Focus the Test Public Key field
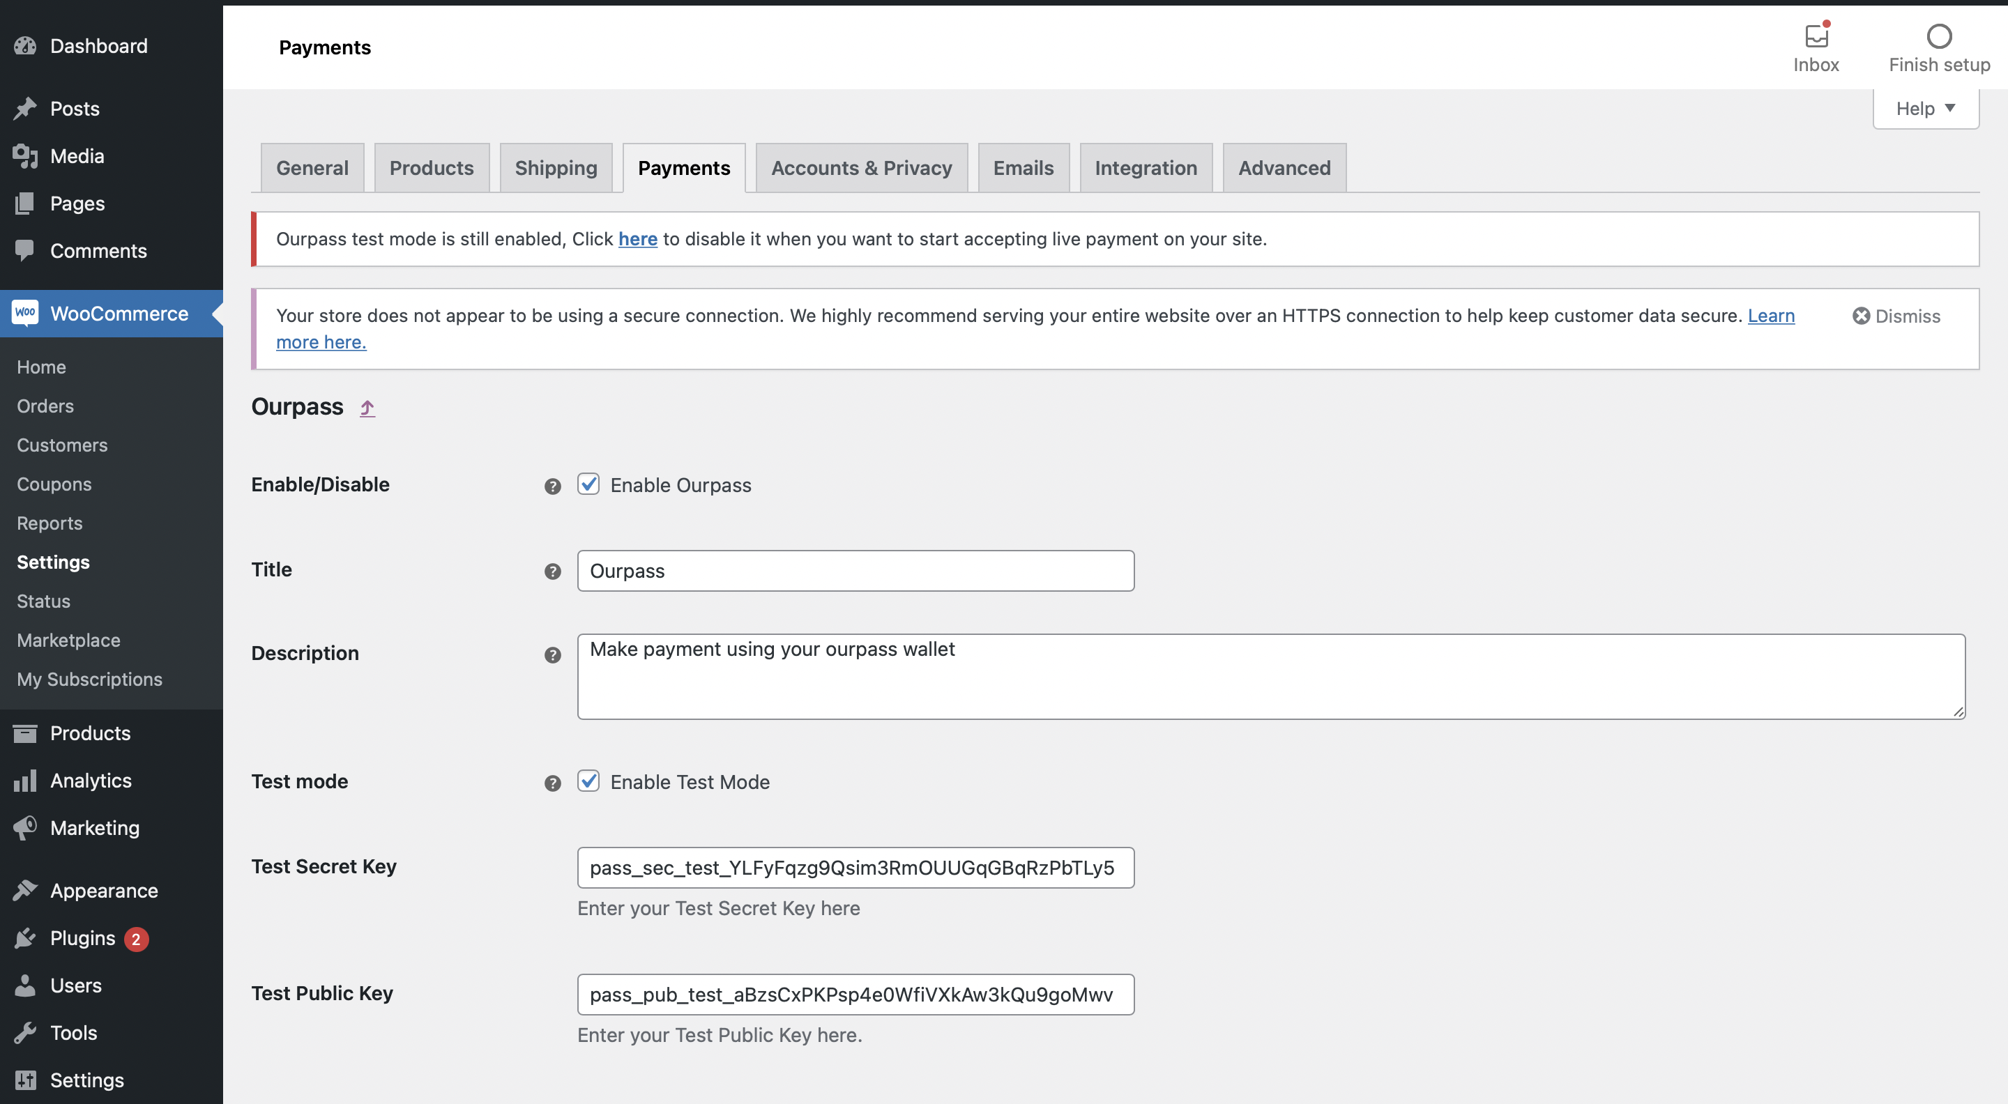Image resolution: width=2008 pixels, height=1104 pixels. (855, 994)
